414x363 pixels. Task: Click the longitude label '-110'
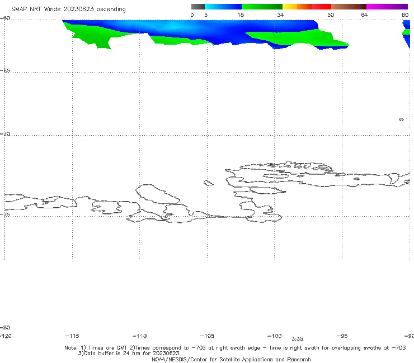click(x=140, y=336)
